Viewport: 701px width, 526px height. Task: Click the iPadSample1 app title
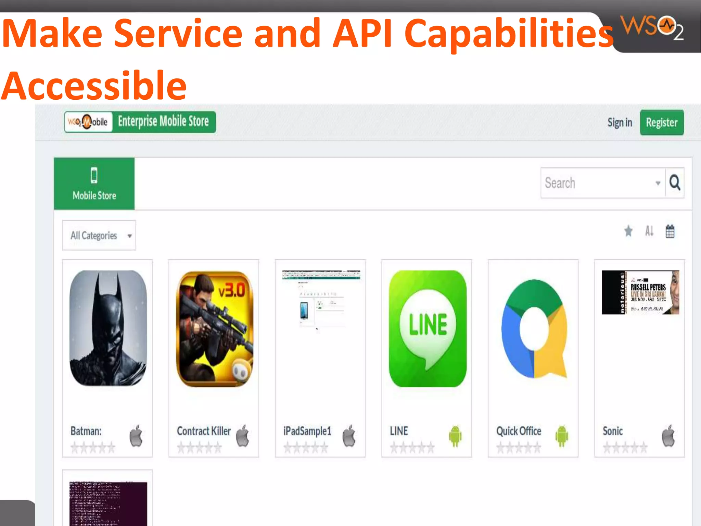coord(307,431)
